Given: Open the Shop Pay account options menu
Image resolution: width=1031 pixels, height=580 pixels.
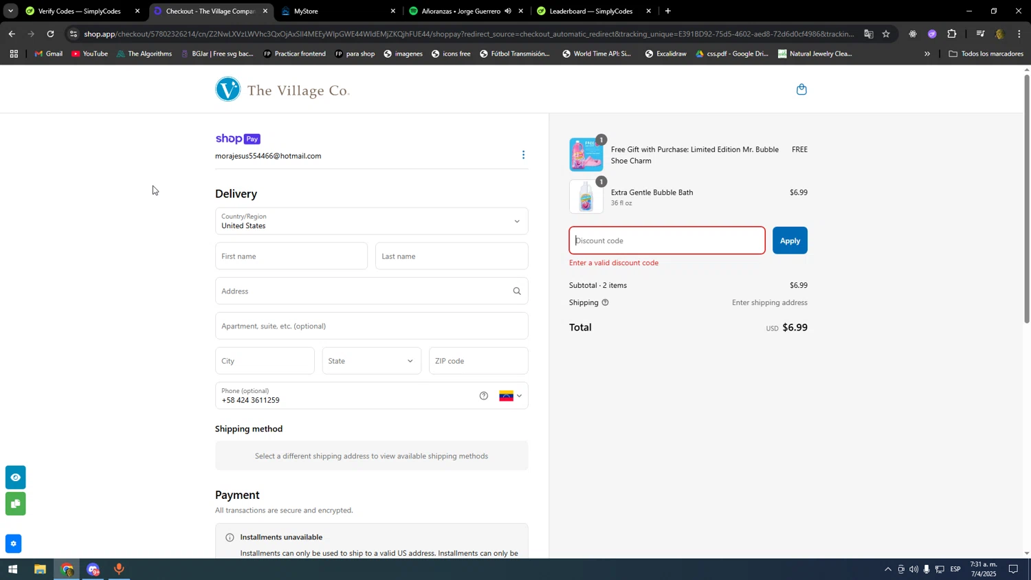Looking at the screenshot, I should tap(523, 155).
